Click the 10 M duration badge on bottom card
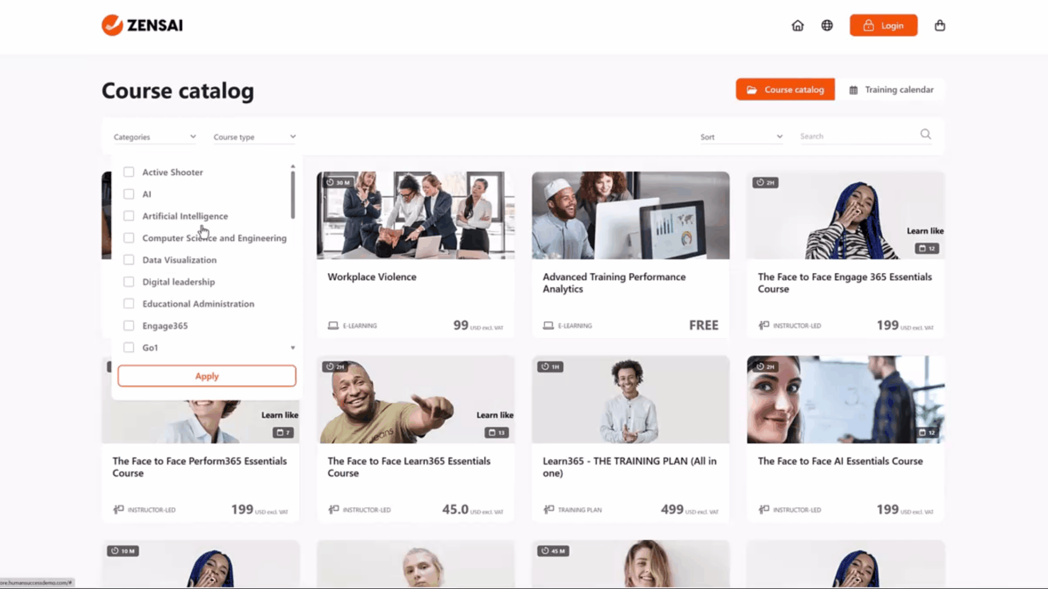 (x=123, y=551)
